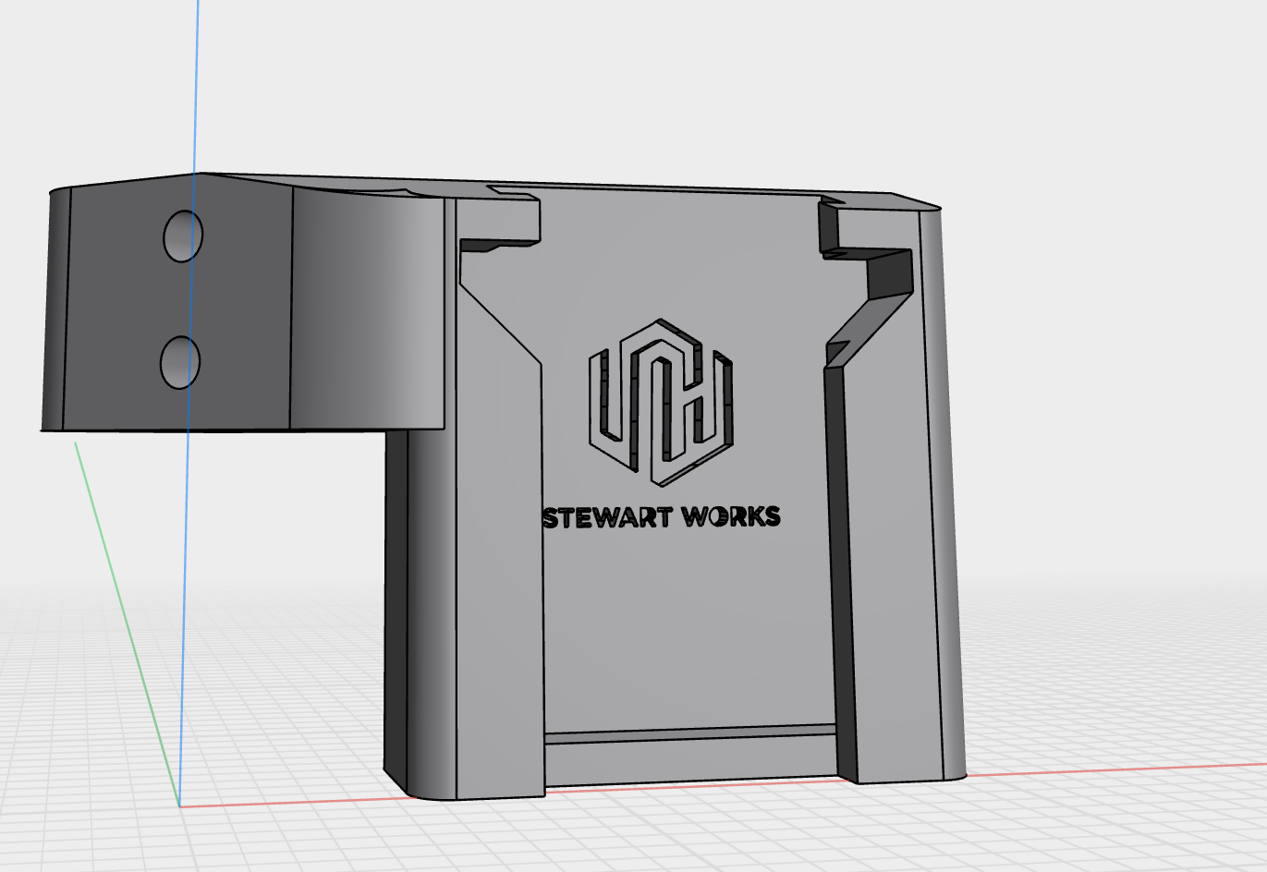Image resolution: width=1267 pixels, height=872 pixels.
Task: Click the bottom horizontal ledge of the slot
Action: [x=691, y=737]
